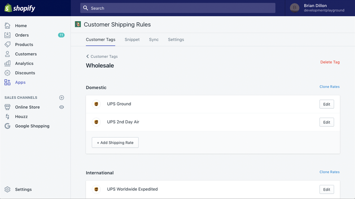355x199 pixels.
Task: Select the Home icon in the sidebar
Action: pos(7,25)
